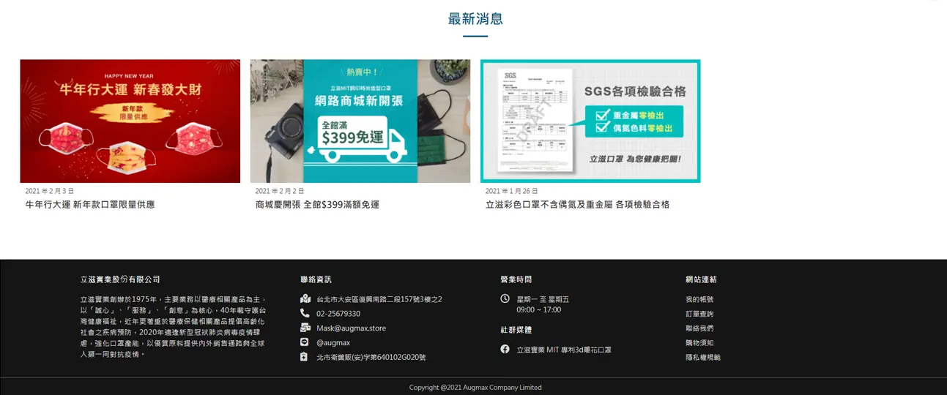Click the 星期一 至 星期五 text
The image size is (947, 395).
click(543, 299)
